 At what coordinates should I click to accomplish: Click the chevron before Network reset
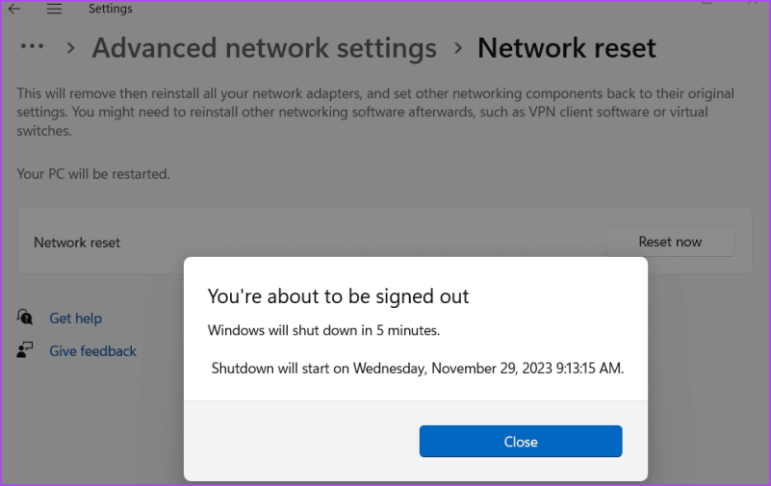point(457,48)
